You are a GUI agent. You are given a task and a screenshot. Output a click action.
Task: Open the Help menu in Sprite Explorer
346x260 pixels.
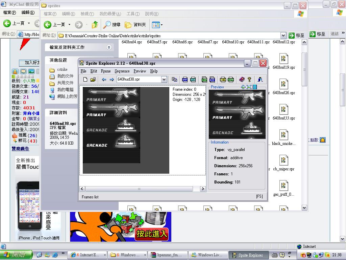click(x=154, y=71)
